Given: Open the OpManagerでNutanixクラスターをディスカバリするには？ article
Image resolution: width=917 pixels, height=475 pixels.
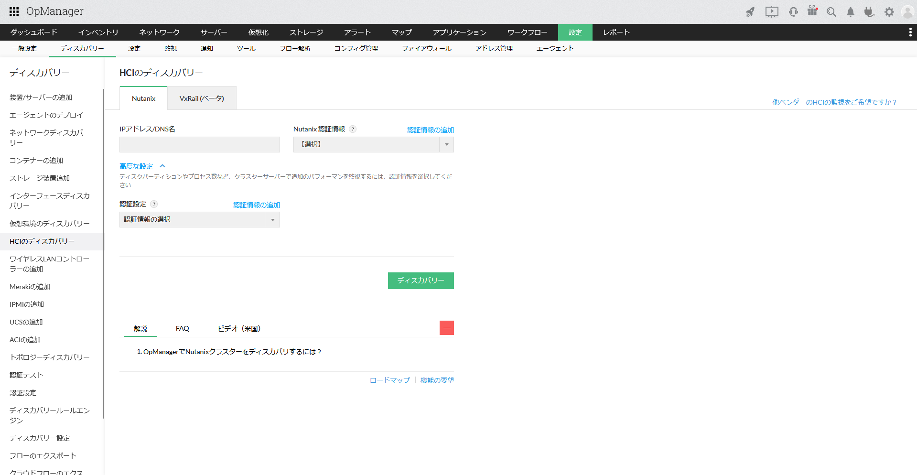Looking at the screenshot, I should click(232, 352).
